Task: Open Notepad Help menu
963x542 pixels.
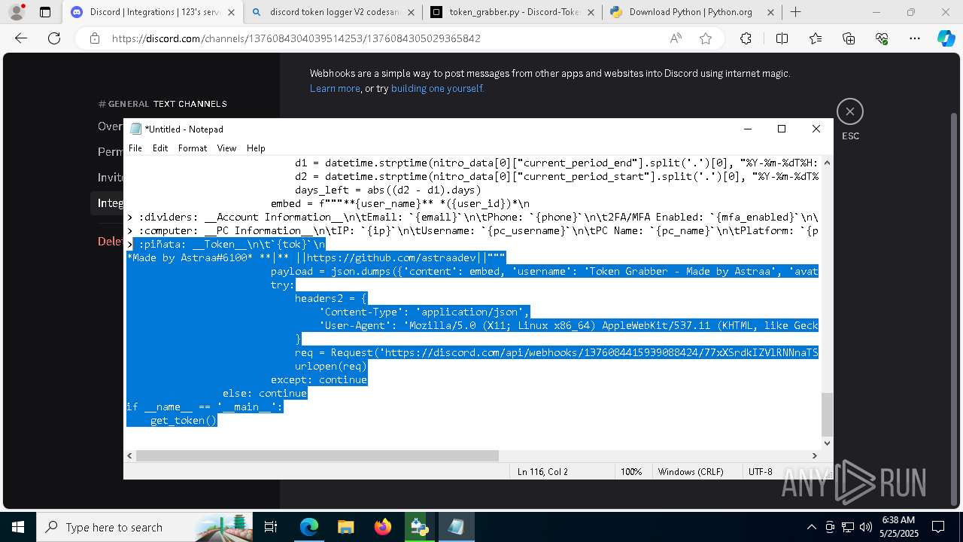Action: pyautogui.click(x=256, y=148)
